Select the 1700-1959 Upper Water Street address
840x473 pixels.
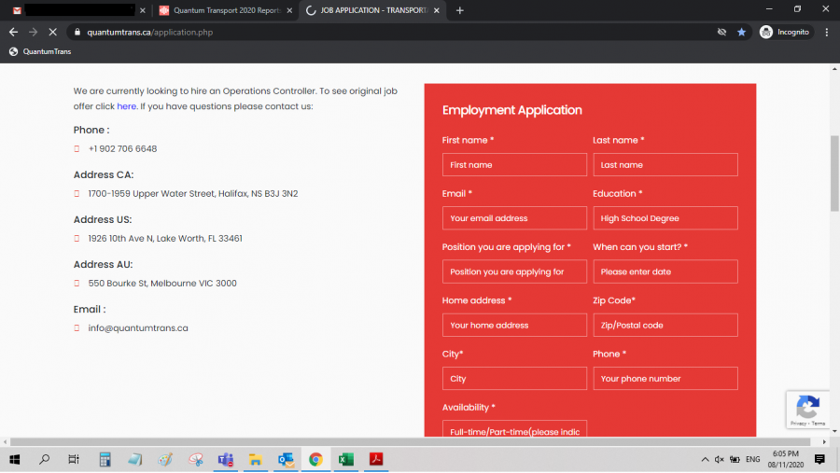pyautogui.click(x=193, y=193)
